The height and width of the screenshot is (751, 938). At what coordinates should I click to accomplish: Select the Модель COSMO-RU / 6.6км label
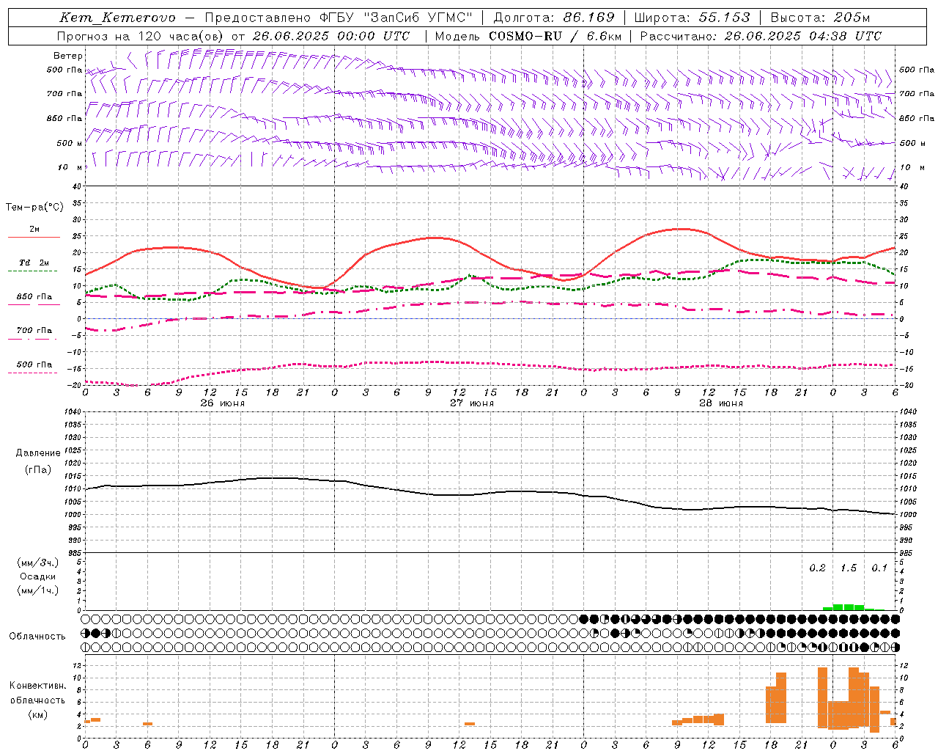(x=528, y=36)
